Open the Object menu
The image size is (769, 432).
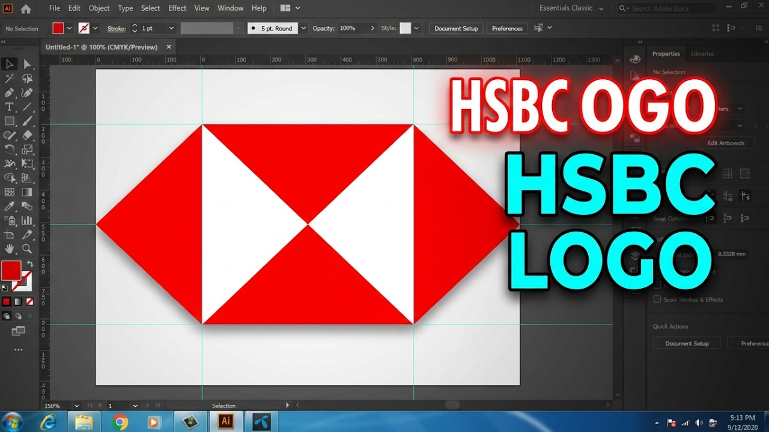(x=99, y=8)
